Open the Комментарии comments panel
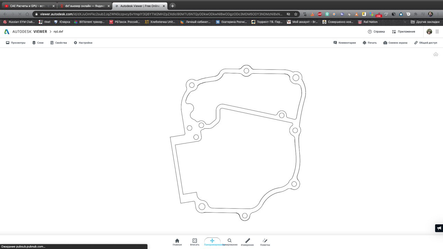The image size is (443, 249). tap(344, 43)
